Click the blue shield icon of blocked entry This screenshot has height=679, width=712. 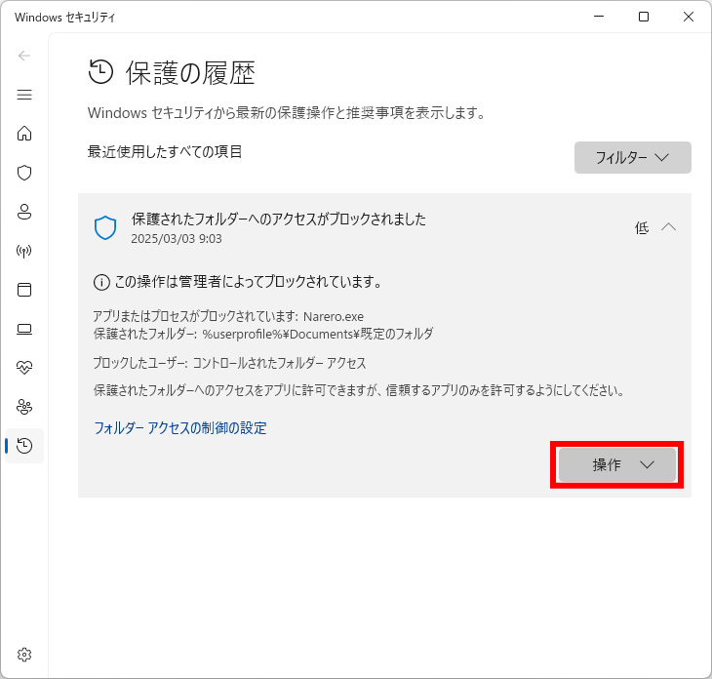point(105,227)
